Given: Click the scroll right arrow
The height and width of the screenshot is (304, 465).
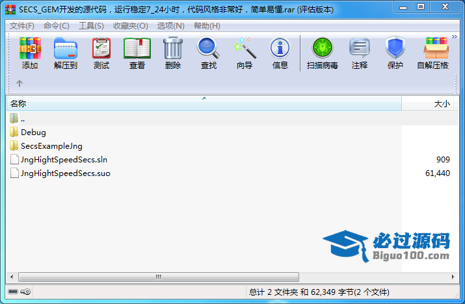Looking at the screenshot, I should 453,277.
